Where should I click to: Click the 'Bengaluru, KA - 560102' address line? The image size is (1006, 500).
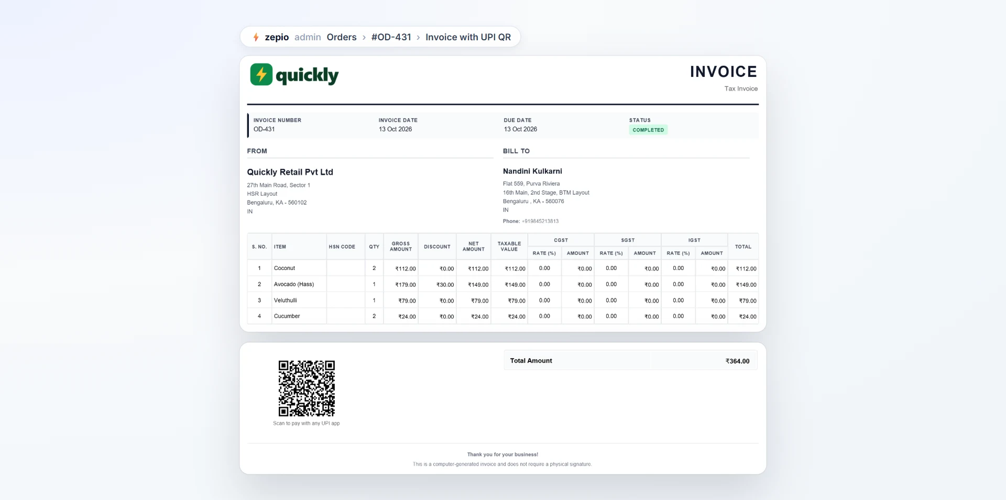[x=277, y=203]
